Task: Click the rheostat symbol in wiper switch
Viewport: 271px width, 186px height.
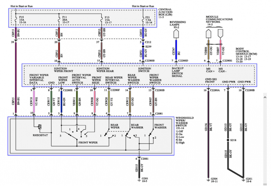Action: [x=39, y=127]
